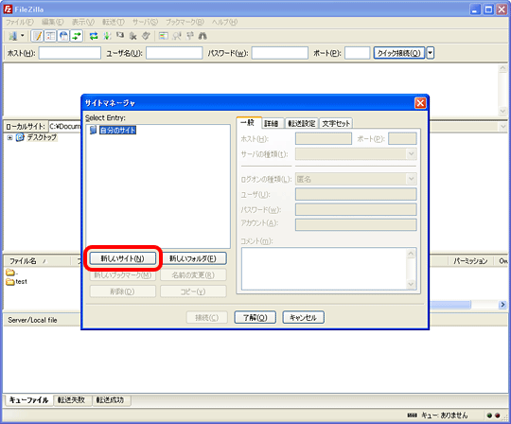Click the comment box scroll-down arrow
Image resolution: width=511 pixels, height=424 pixels.
pyautogui.click(x=411, y=285)
